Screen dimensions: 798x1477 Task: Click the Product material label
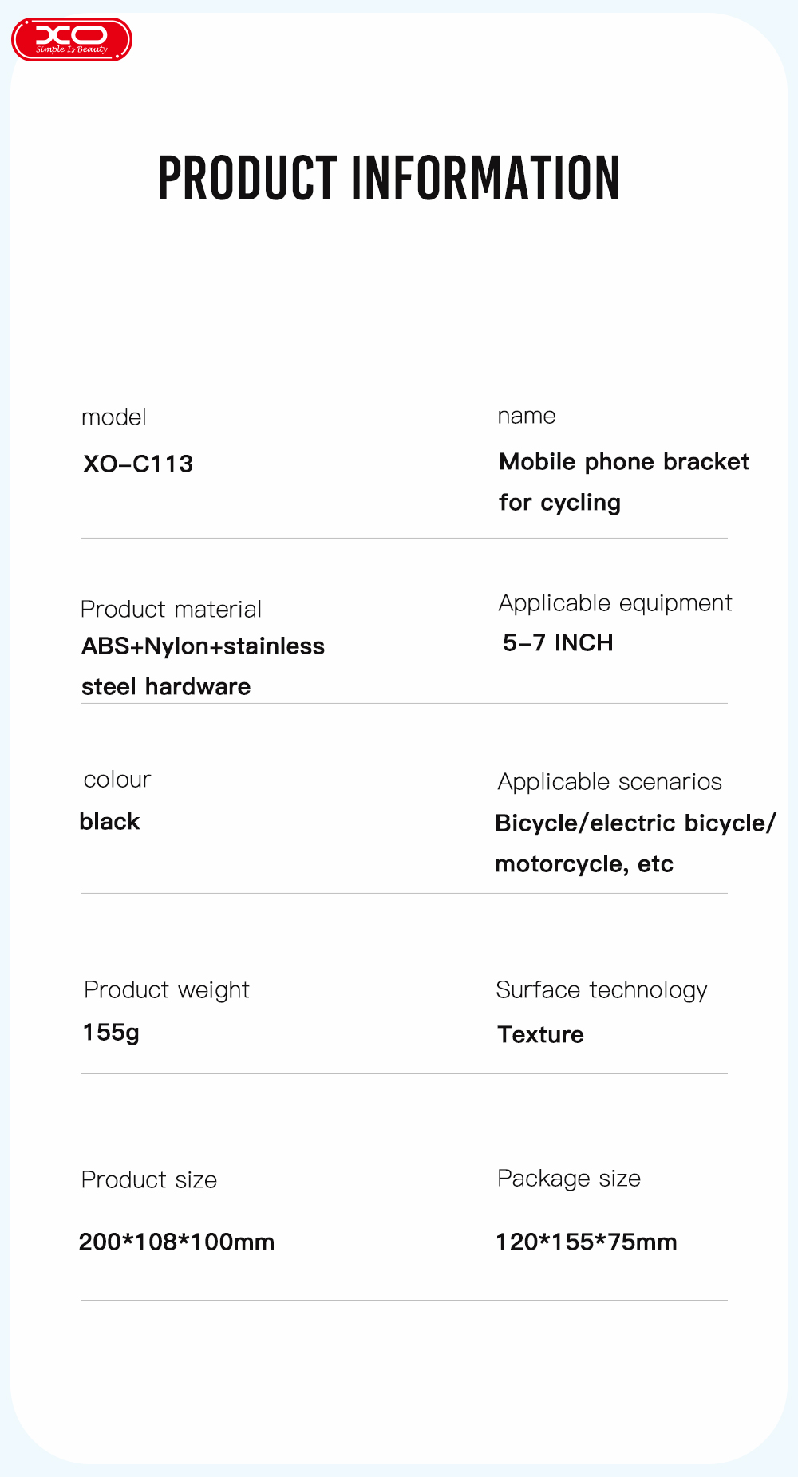(171, 610)
